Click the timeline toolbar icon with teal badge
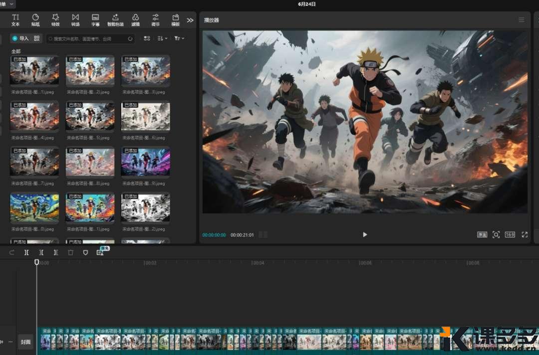 pyautogui.click(x=100, y=253)
